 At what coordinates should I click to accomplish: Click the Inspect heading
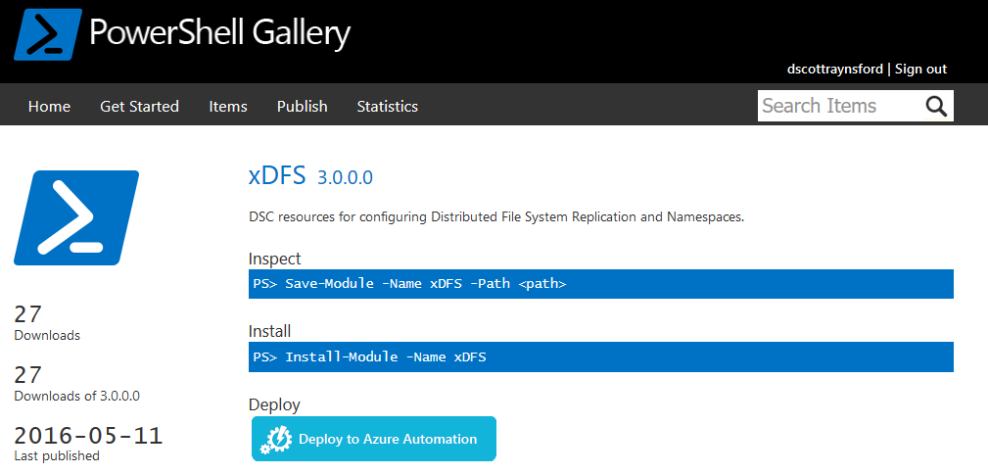coord(275,260)
